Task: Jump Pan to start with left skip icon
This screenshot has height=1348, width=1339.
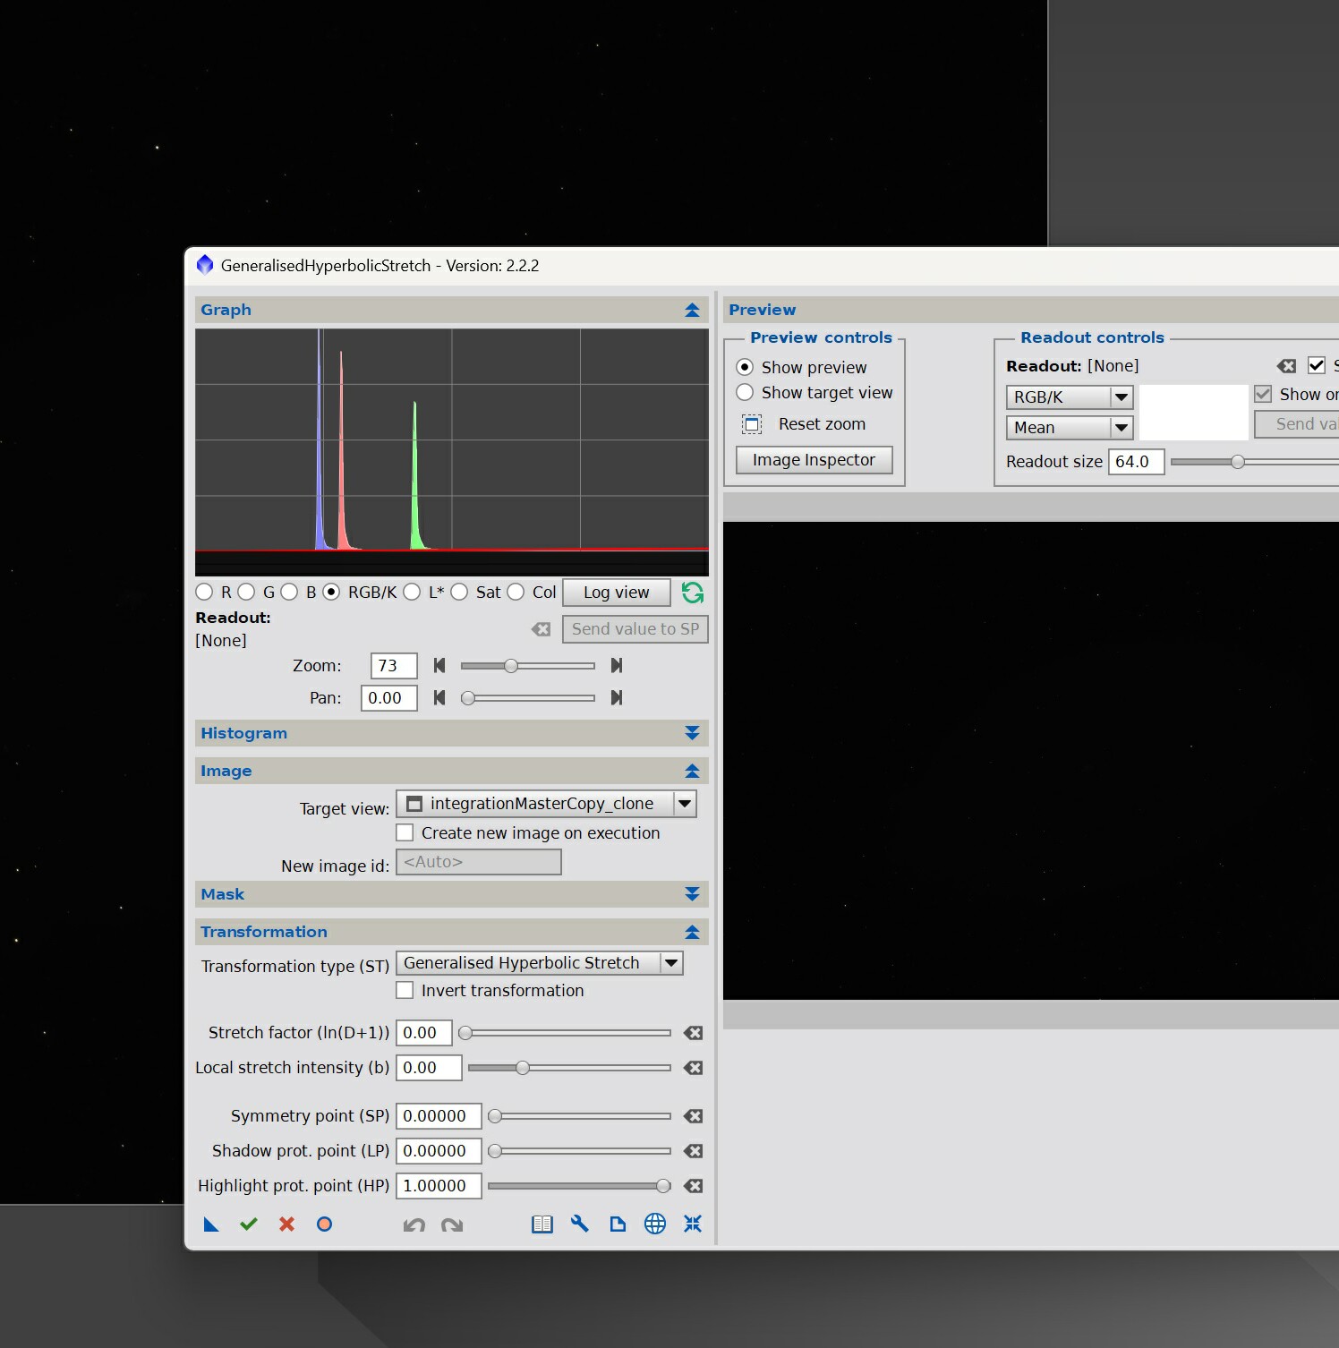Action: [x=439, y=697]
